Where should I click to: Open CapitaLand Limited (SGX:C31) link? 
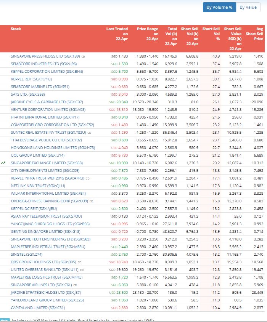coord(38,308)
